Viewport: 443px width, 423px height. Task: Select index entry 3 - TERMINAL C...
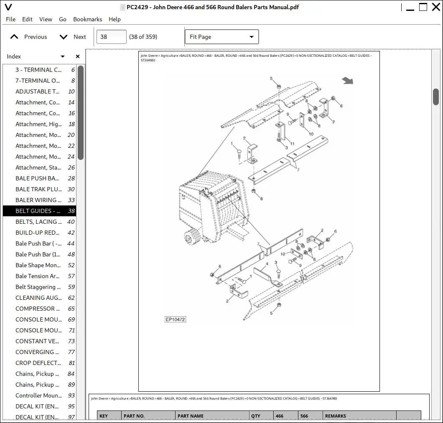[x=40, y=70]
